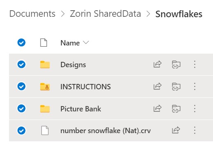Navigate to Zorin SharedData breadcrumb
Screen dimensions: 213x154
click(105, 14)
